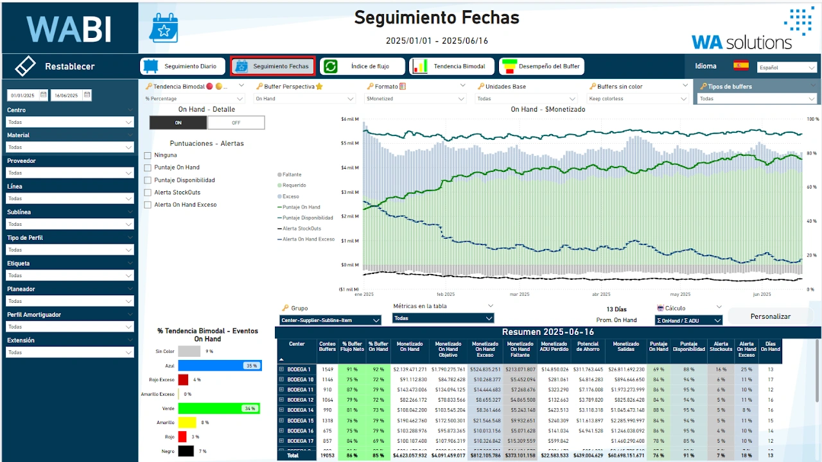Expand the BODEGA 1 row
Image resolution: width=822 pixels, height=462 pixels.
[281, 370]
